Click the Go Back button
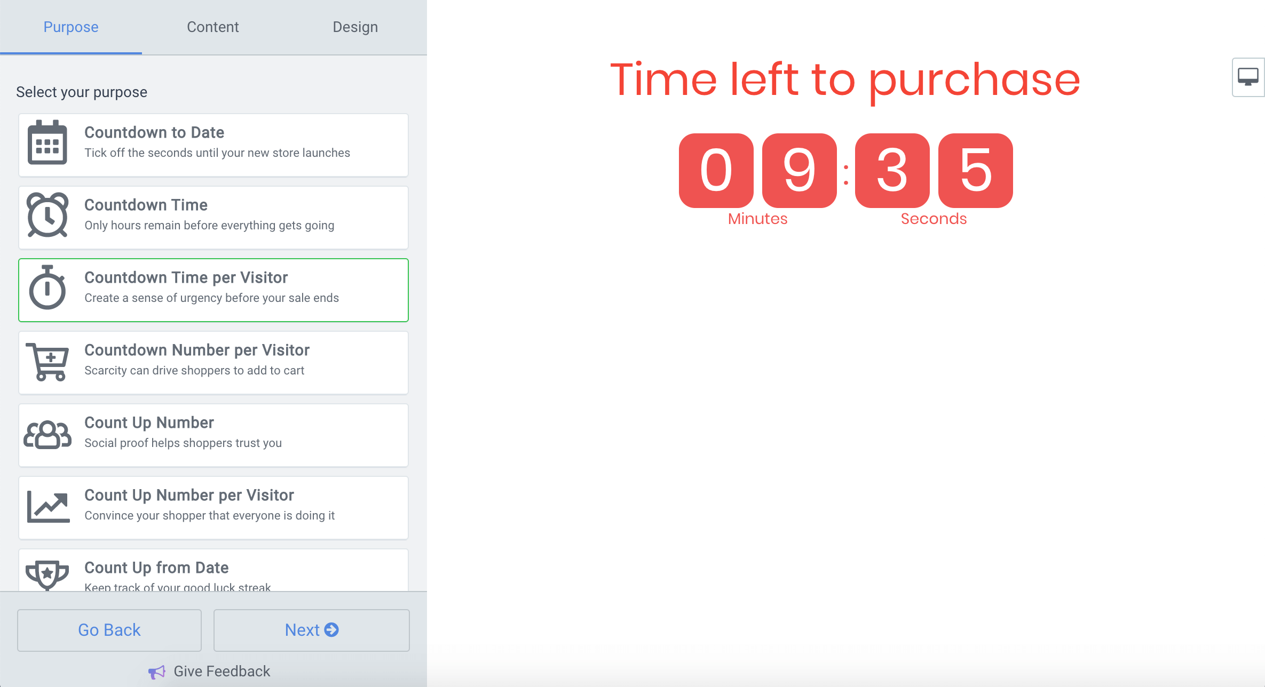Screen dimensions: 1265x687 coord(109,630)
